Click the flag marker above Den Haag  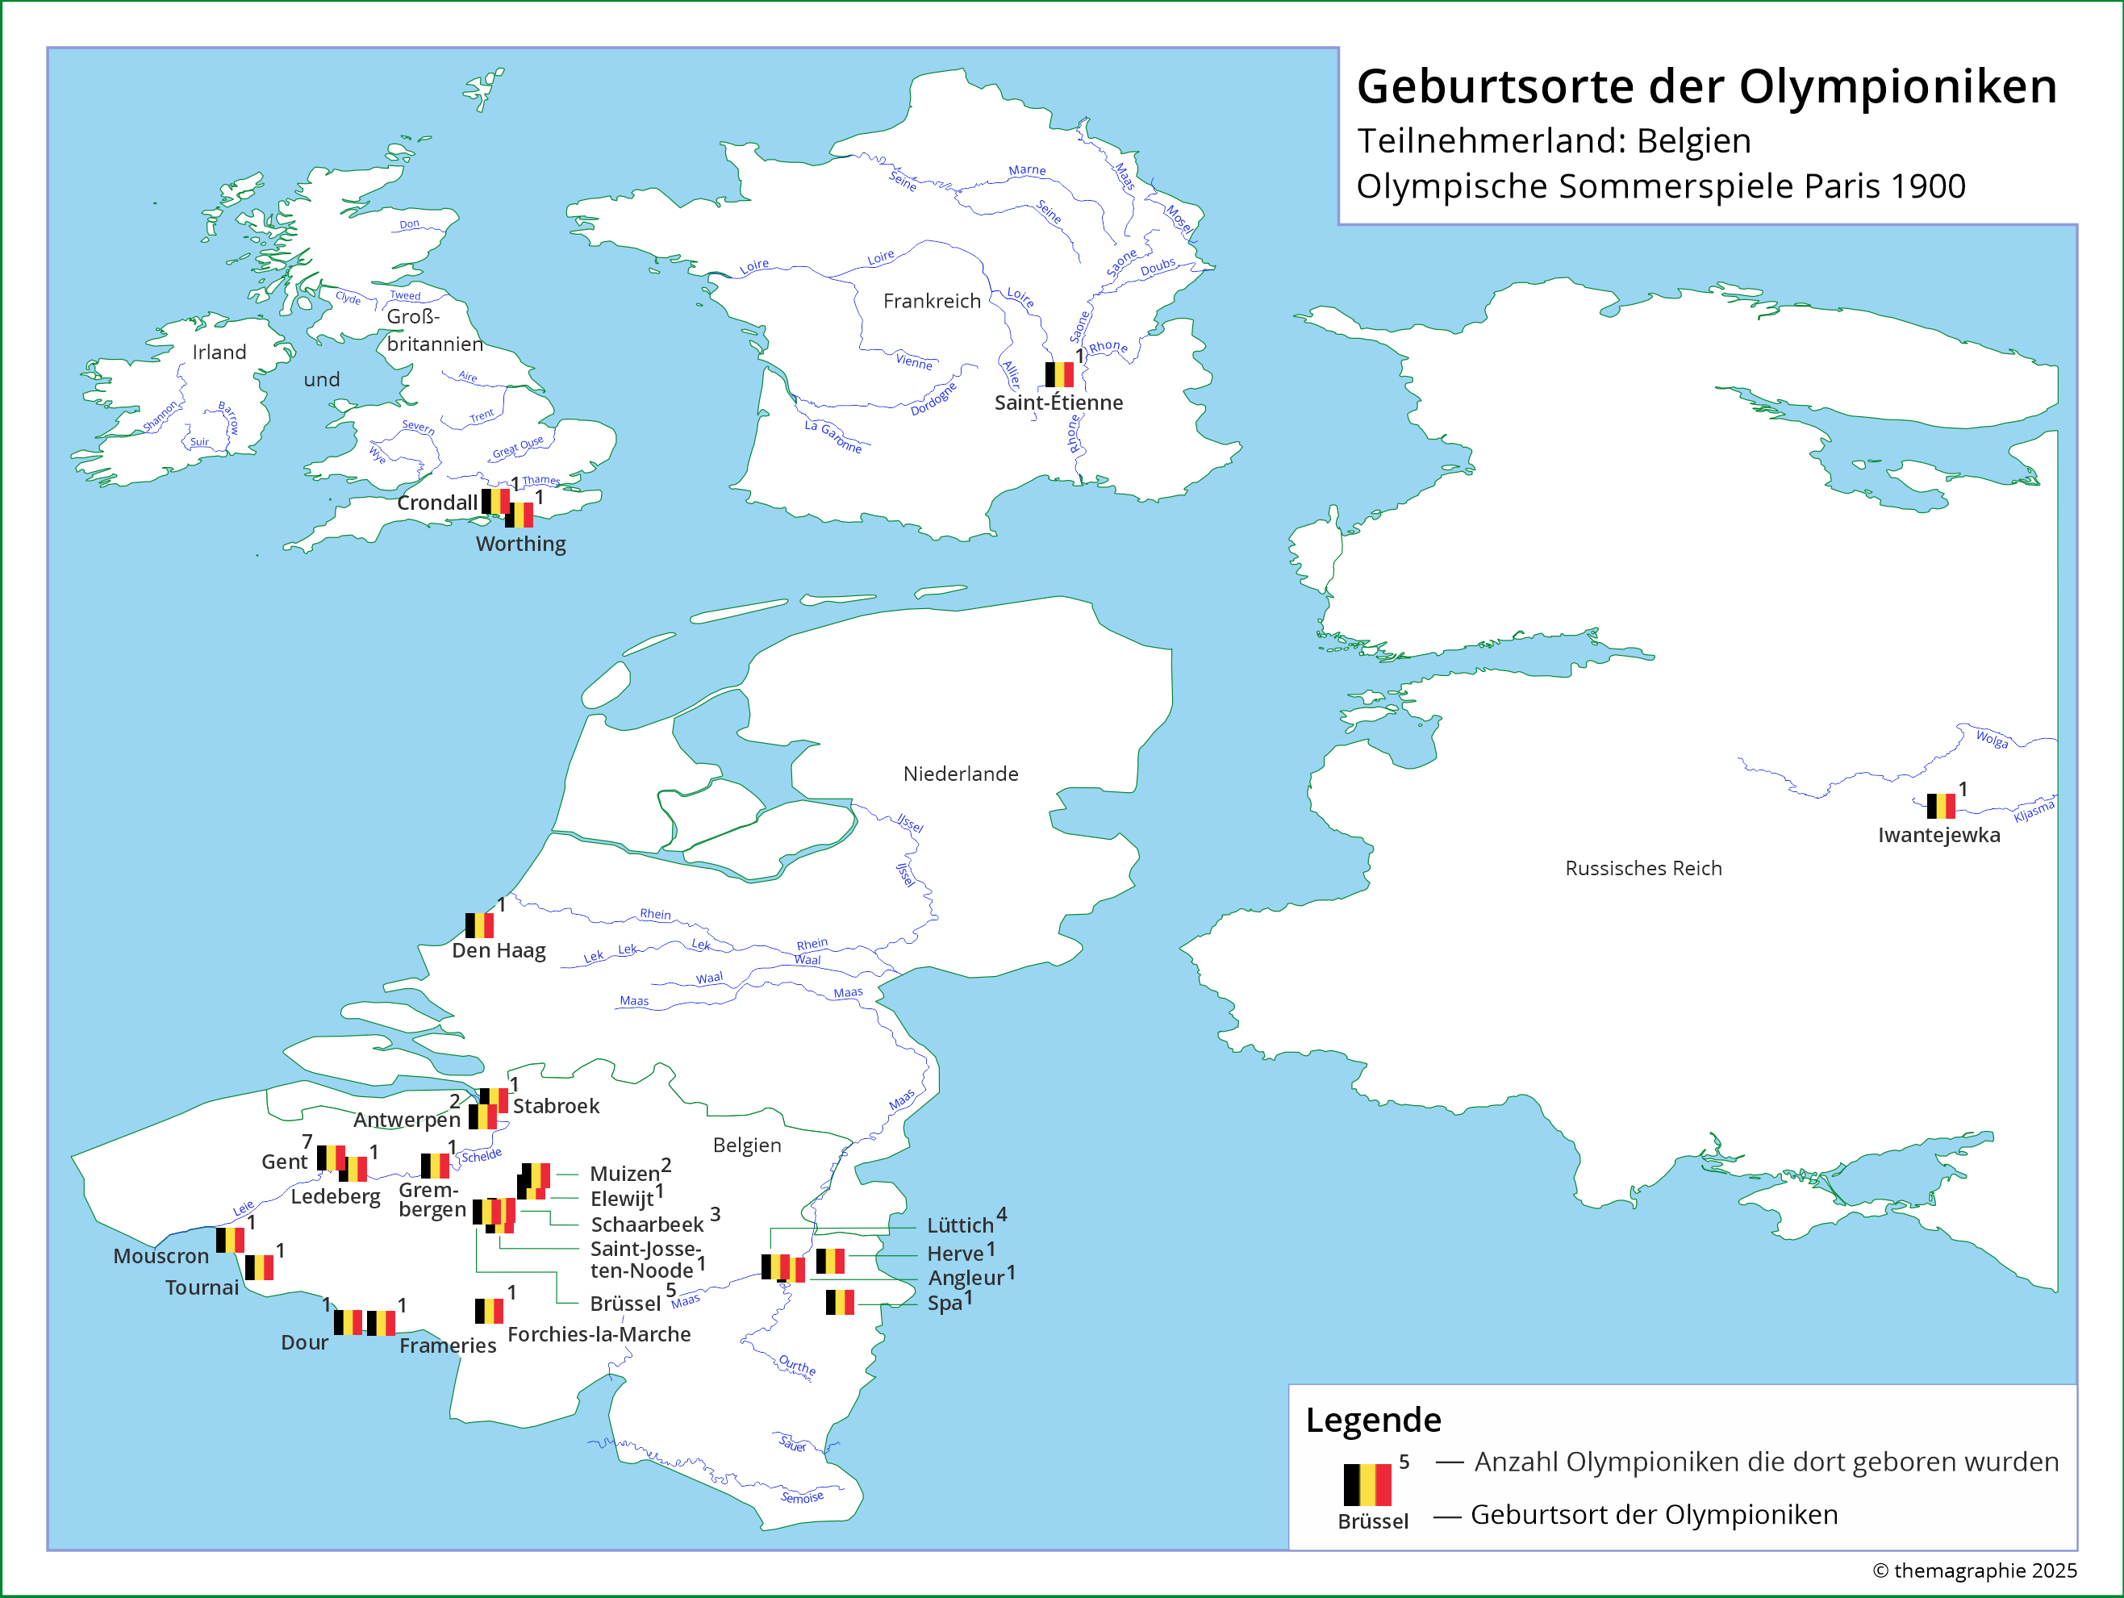pyautogui.click(x=479, y=926)
